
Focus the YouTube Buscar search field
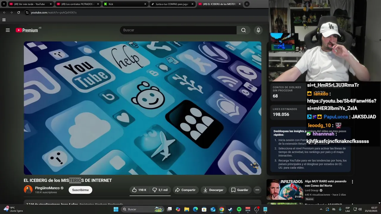178,30
